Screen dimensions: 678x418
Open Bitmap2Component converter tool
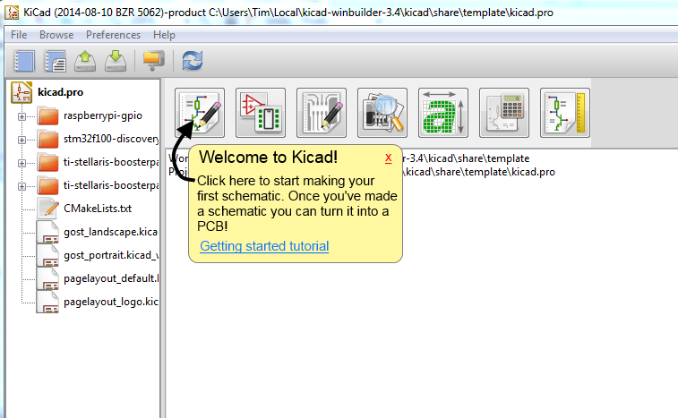click(x=443, y=113)
